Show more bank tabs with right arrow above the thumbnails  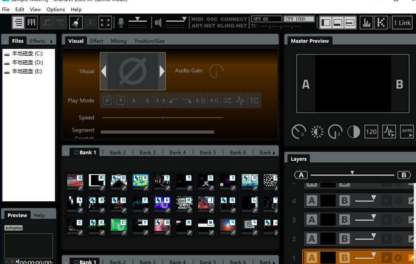pos(274,153)
